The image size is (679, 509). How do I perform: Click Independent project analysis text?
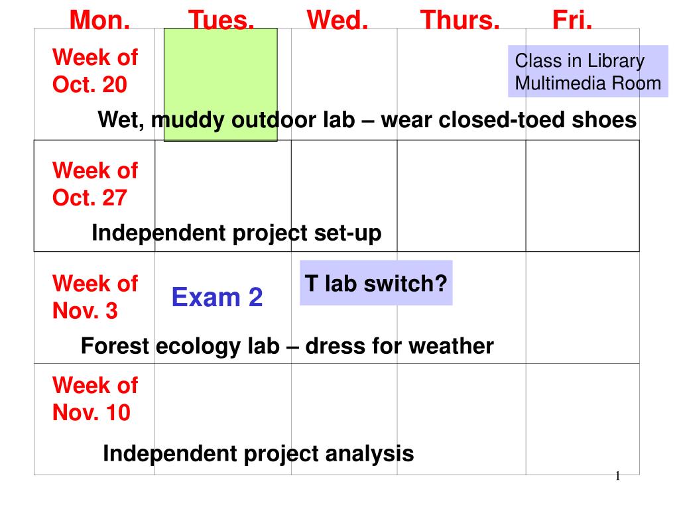click(258, 454)
